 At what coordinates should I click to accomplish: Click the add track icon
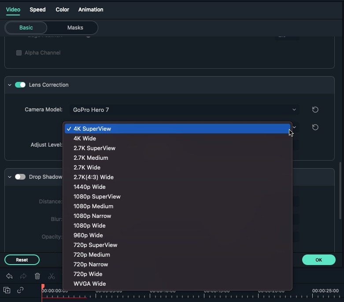7,290
